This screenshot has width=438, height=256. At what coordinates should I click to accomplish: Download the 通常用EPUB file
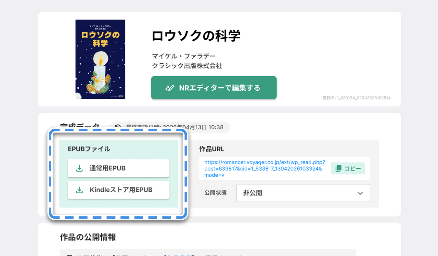[x=119, y=168]
